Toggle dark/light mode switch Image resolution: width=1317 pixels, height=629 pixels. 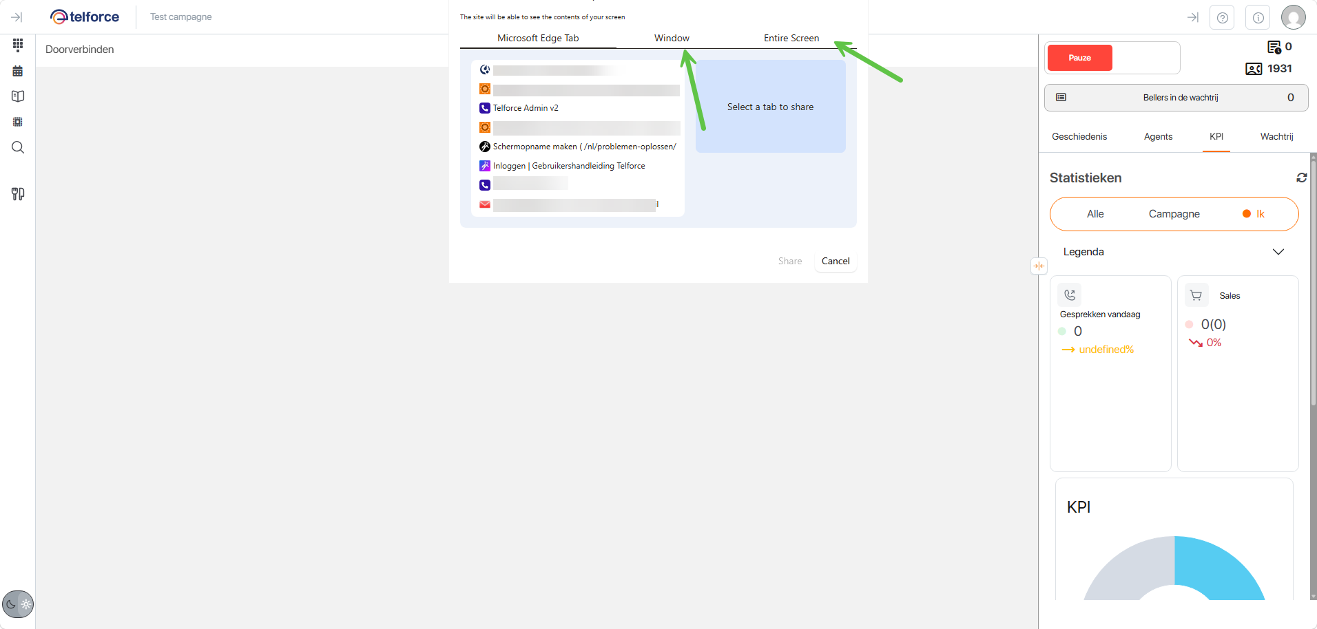pyautogui.click(x=18, y=604)
